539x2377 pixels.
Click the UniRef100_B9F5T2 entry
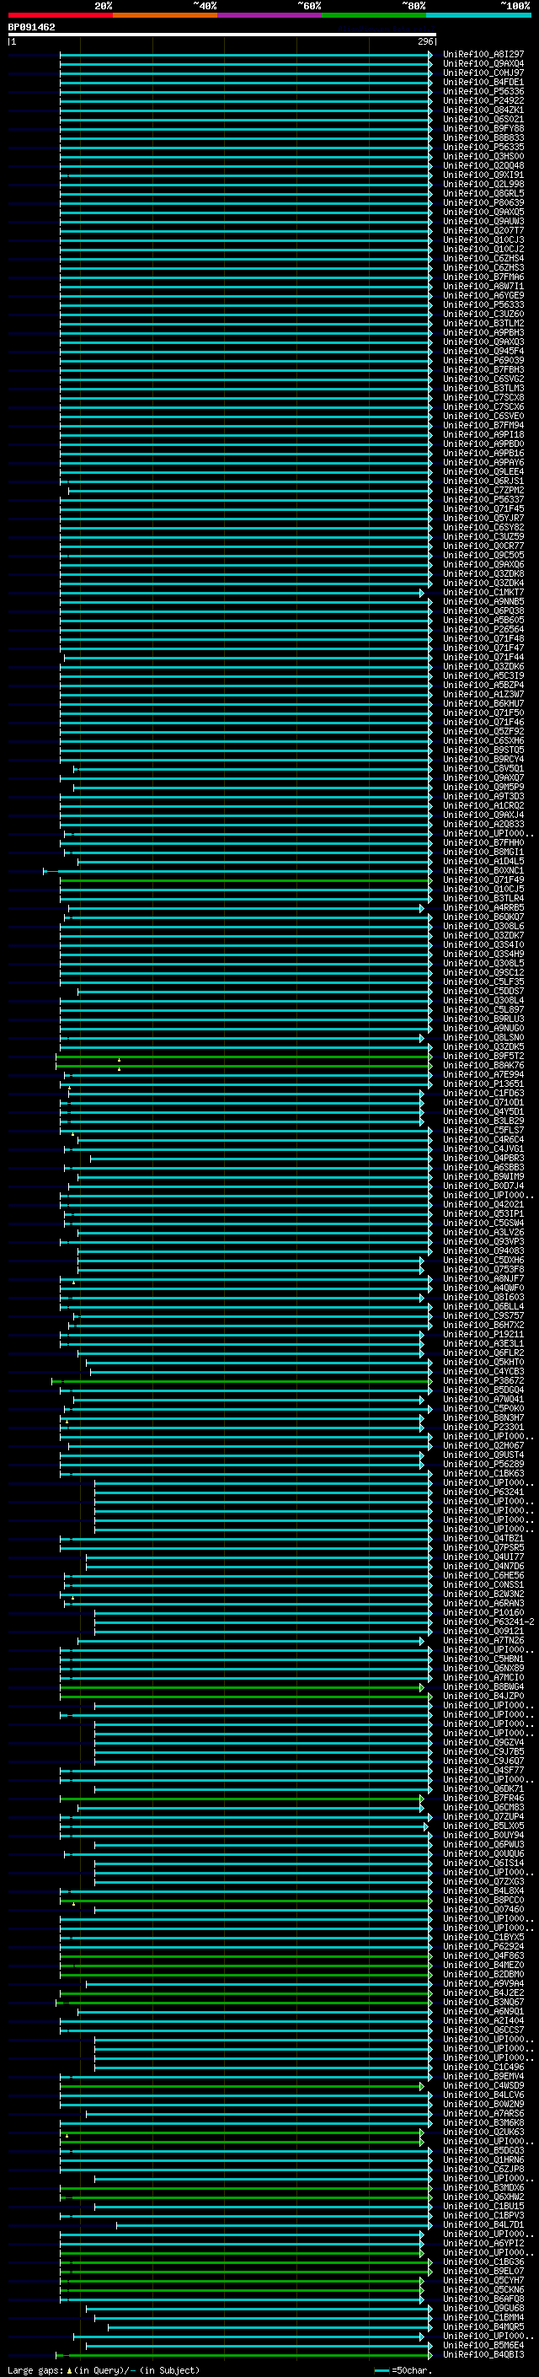point(483,1057)
